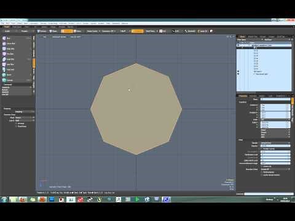The image size is (295, 221).
Task: Toggle the upper eye icon in Items list
Action: pos(238,71)
